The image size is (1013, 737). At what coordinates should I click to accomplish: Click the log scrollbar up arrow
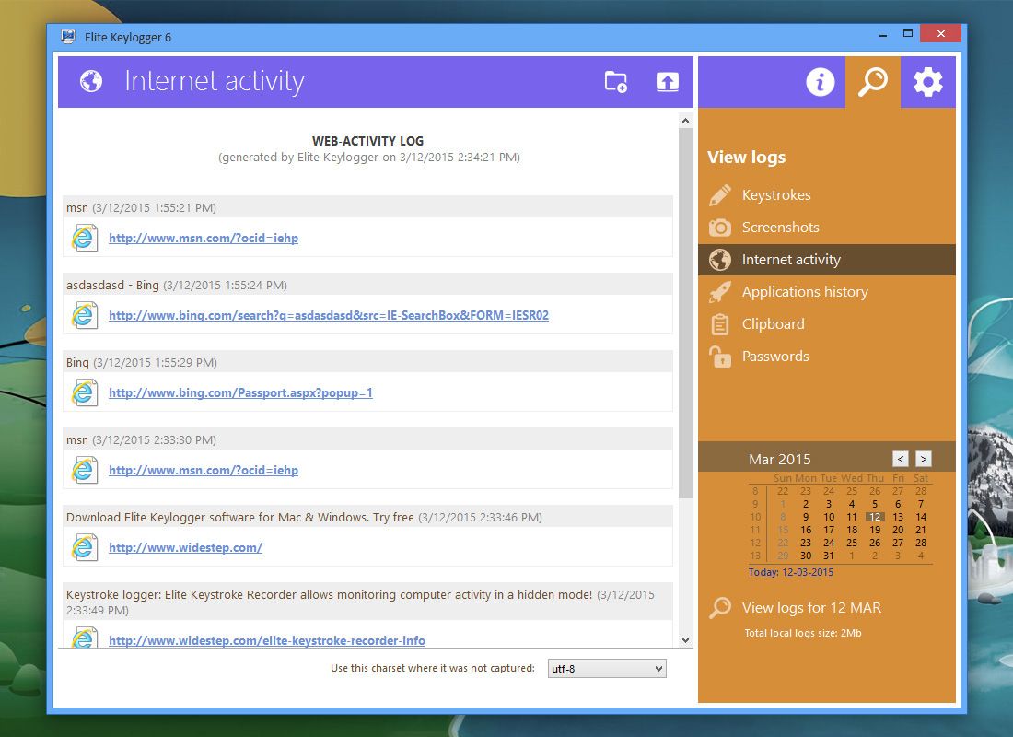[685, 121]
